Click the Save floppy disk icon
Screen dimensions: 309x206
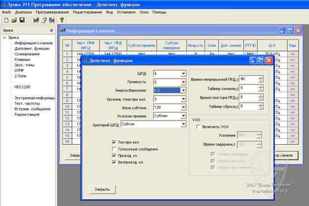(x=22, y=20)
